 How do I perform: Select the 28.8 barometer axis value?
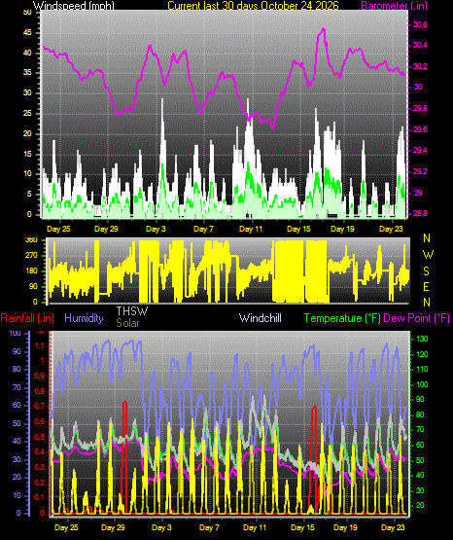[420, 213]
